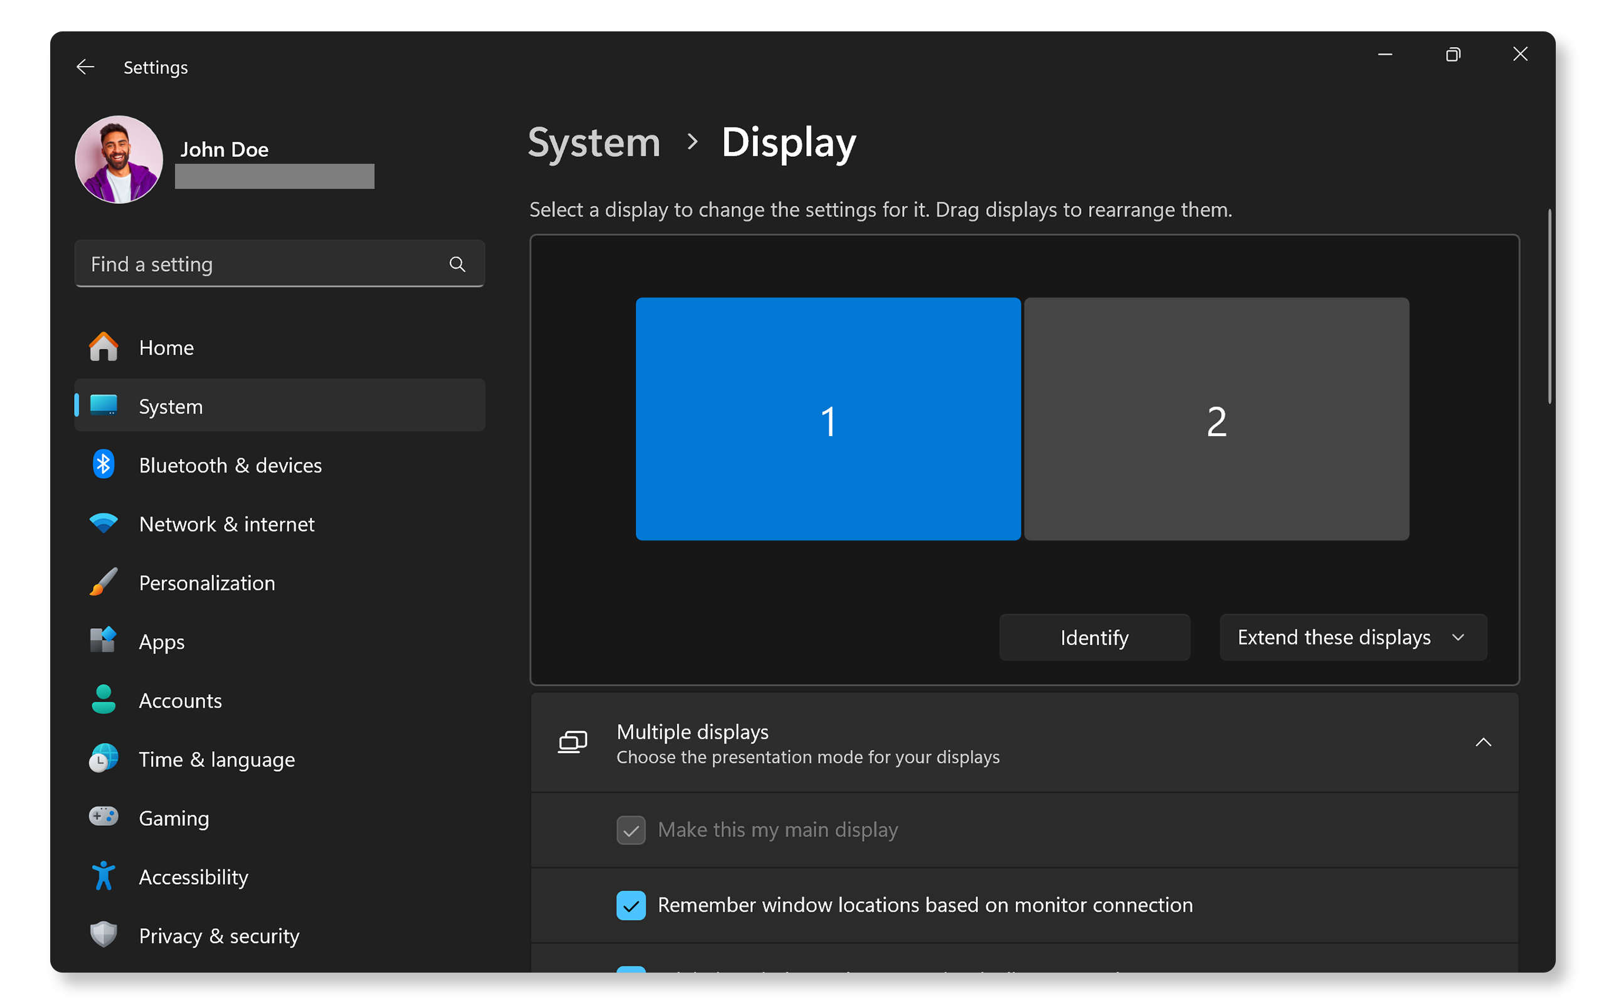This screenshot has width=1606, height=1004.
Task: Select the Apps settings icon
Action: [103, 641]
